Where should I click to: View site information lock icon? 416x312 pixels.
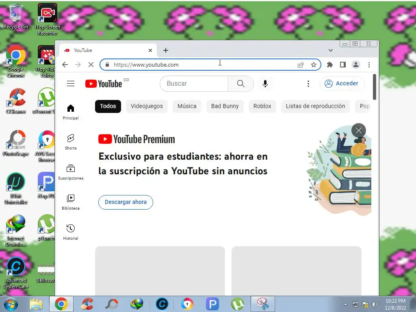coord(107,65)
